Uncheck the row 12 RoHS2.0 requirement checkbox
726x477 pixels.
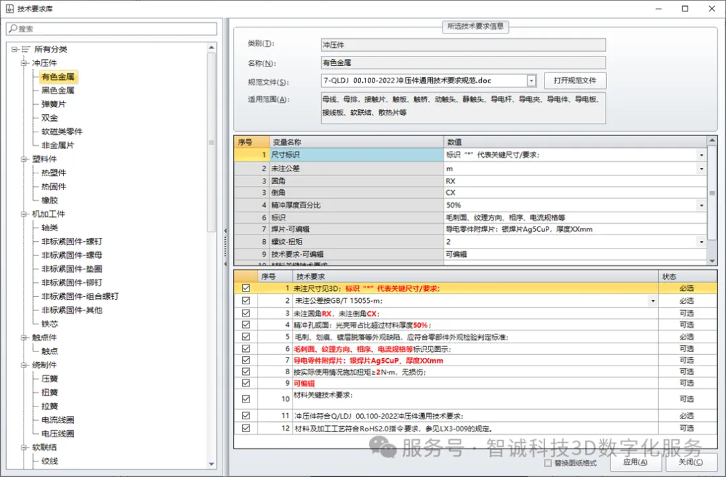[x=246, y=428]
